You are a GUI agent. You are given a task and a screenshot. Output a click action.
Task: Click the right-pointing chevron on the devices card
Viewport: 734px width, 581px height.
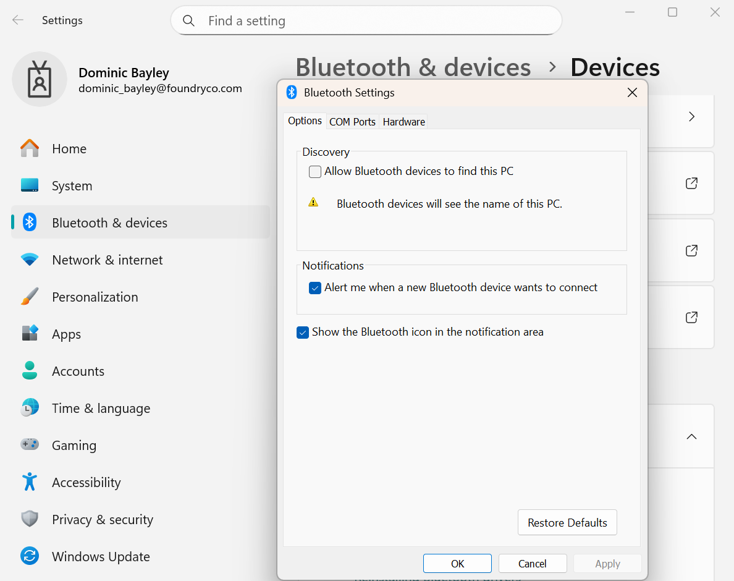(691, 116)
